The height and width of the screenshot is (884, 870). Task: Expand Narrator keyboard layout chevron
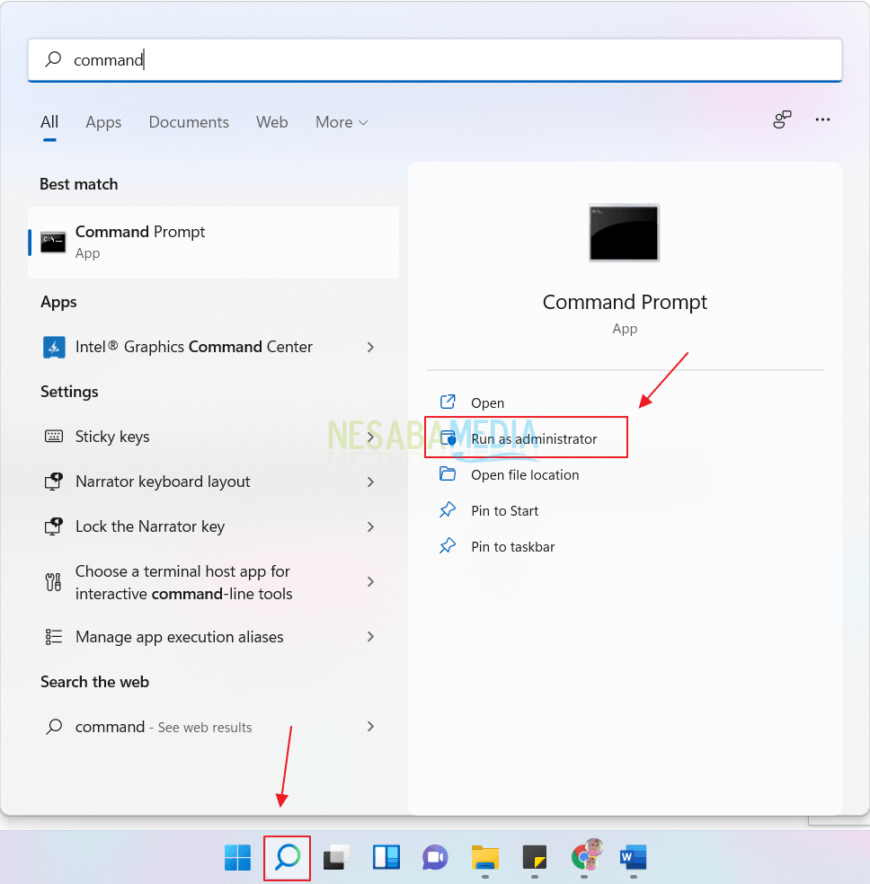pyautogui.click(x=370, y=482)
